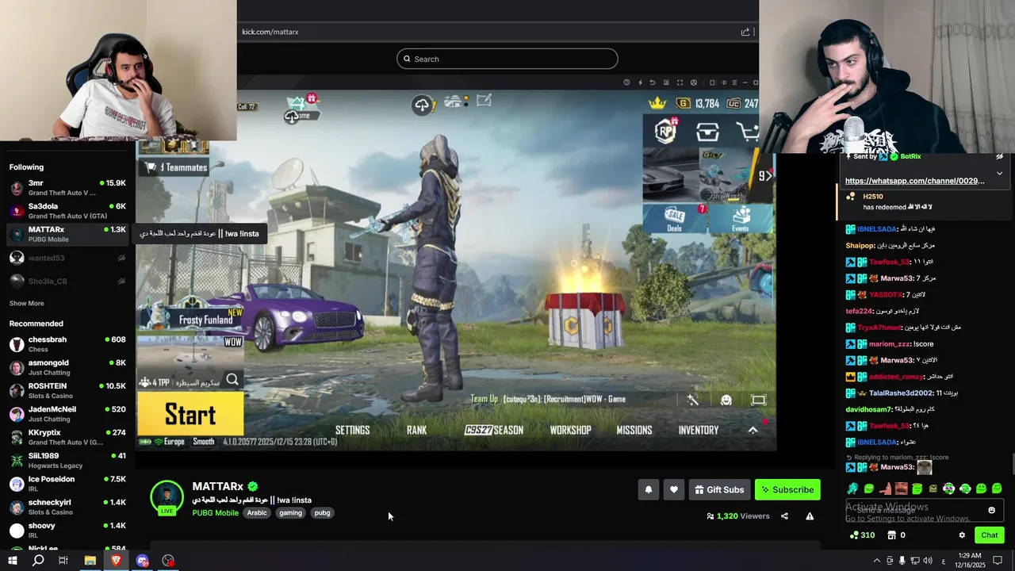Open File Explorer from the taskbar
Screen dimensions: 1015x571
pyautogui.click(x=90, y=561)
